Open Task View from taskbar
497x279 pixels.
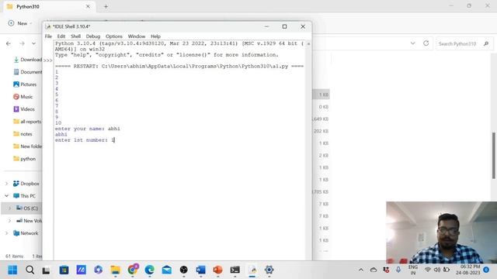click(47, 270)
